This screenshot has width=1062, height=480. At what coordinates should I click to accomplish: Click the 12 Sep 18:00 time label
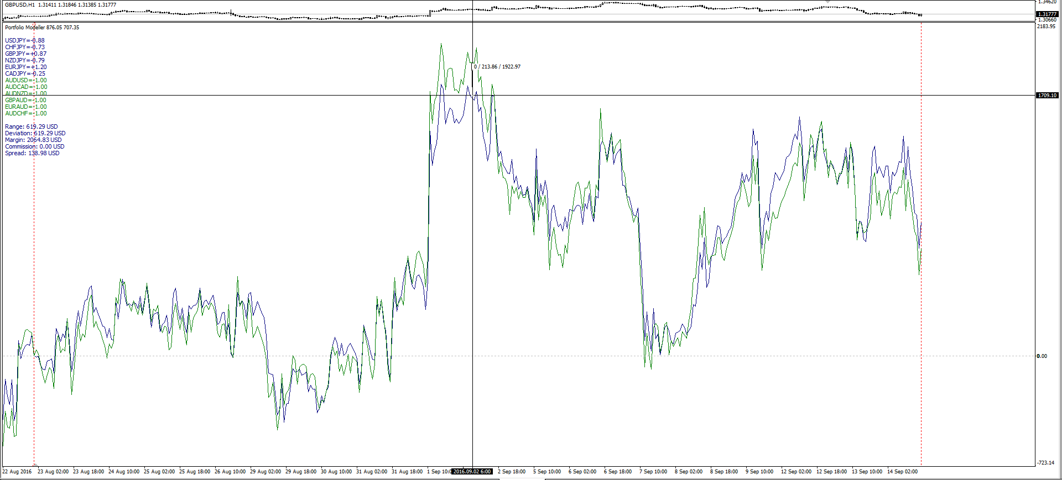click(831, 472)
